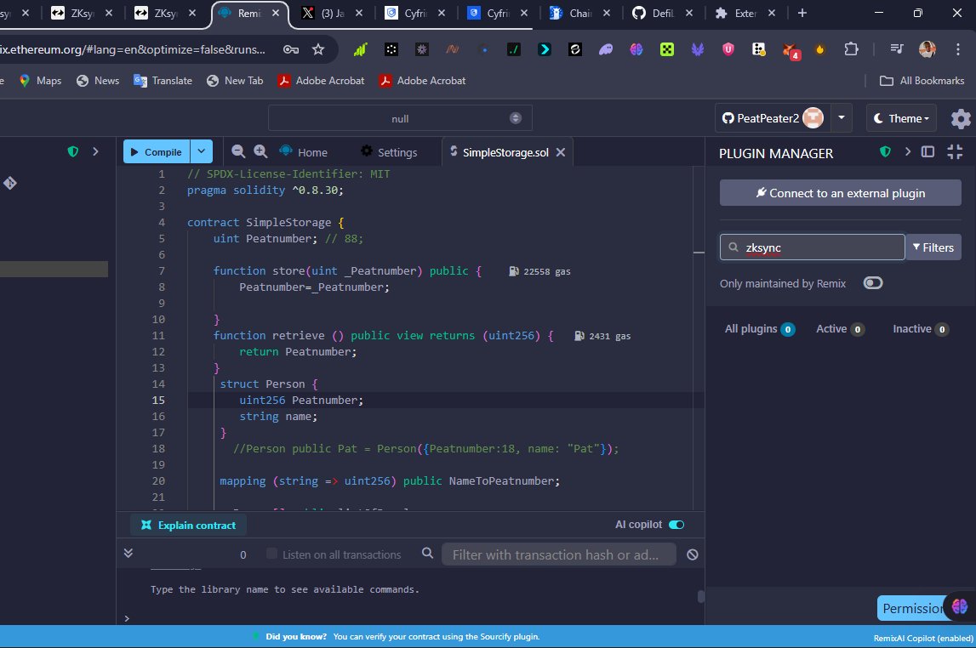976x648 pixels.
Task: Click the Plugin Manager verified shield icon
Action: (885, 151)
